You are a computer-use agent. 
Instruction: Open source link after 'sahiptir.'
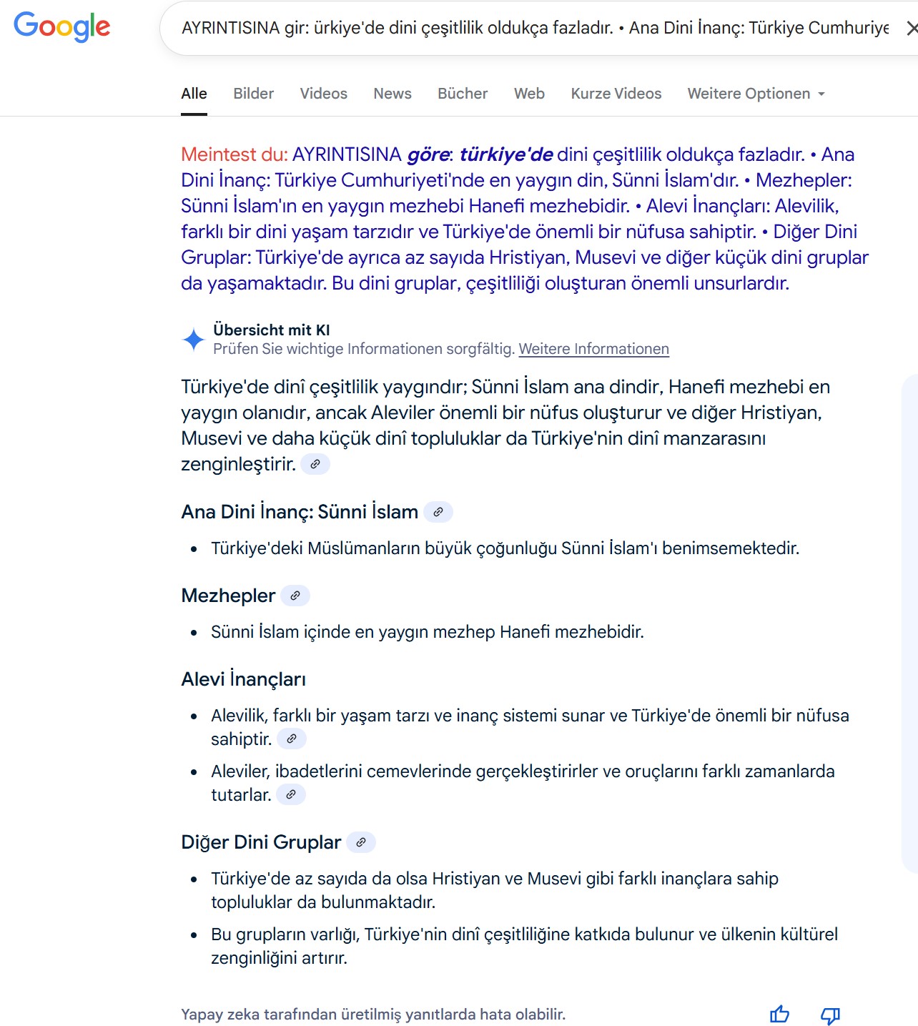[x=292, y=739]
